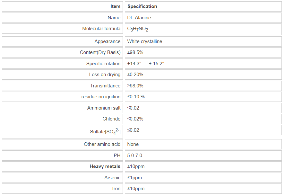Select the ≥98.0% transmittance value
This screenshot has height=196, width=285.
coord(135,86)
